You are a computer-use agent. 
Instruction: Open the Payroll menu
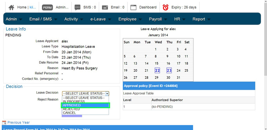158,19
